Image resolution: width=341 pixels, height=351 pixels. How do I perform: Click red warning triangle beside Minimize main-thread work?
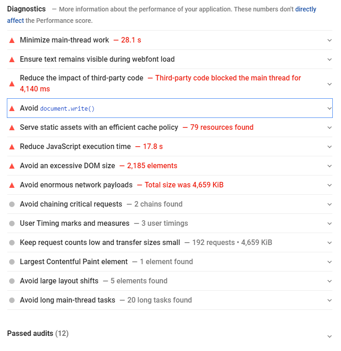(x=12, y=40)
